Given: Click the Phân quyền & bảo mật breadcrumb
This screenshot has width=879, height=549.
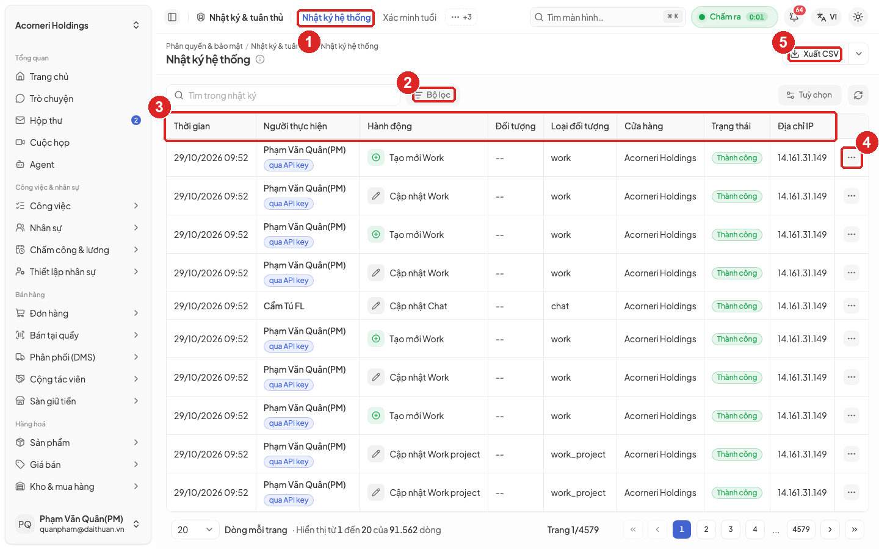Looking at the screenshot, I should click(204, 46).
